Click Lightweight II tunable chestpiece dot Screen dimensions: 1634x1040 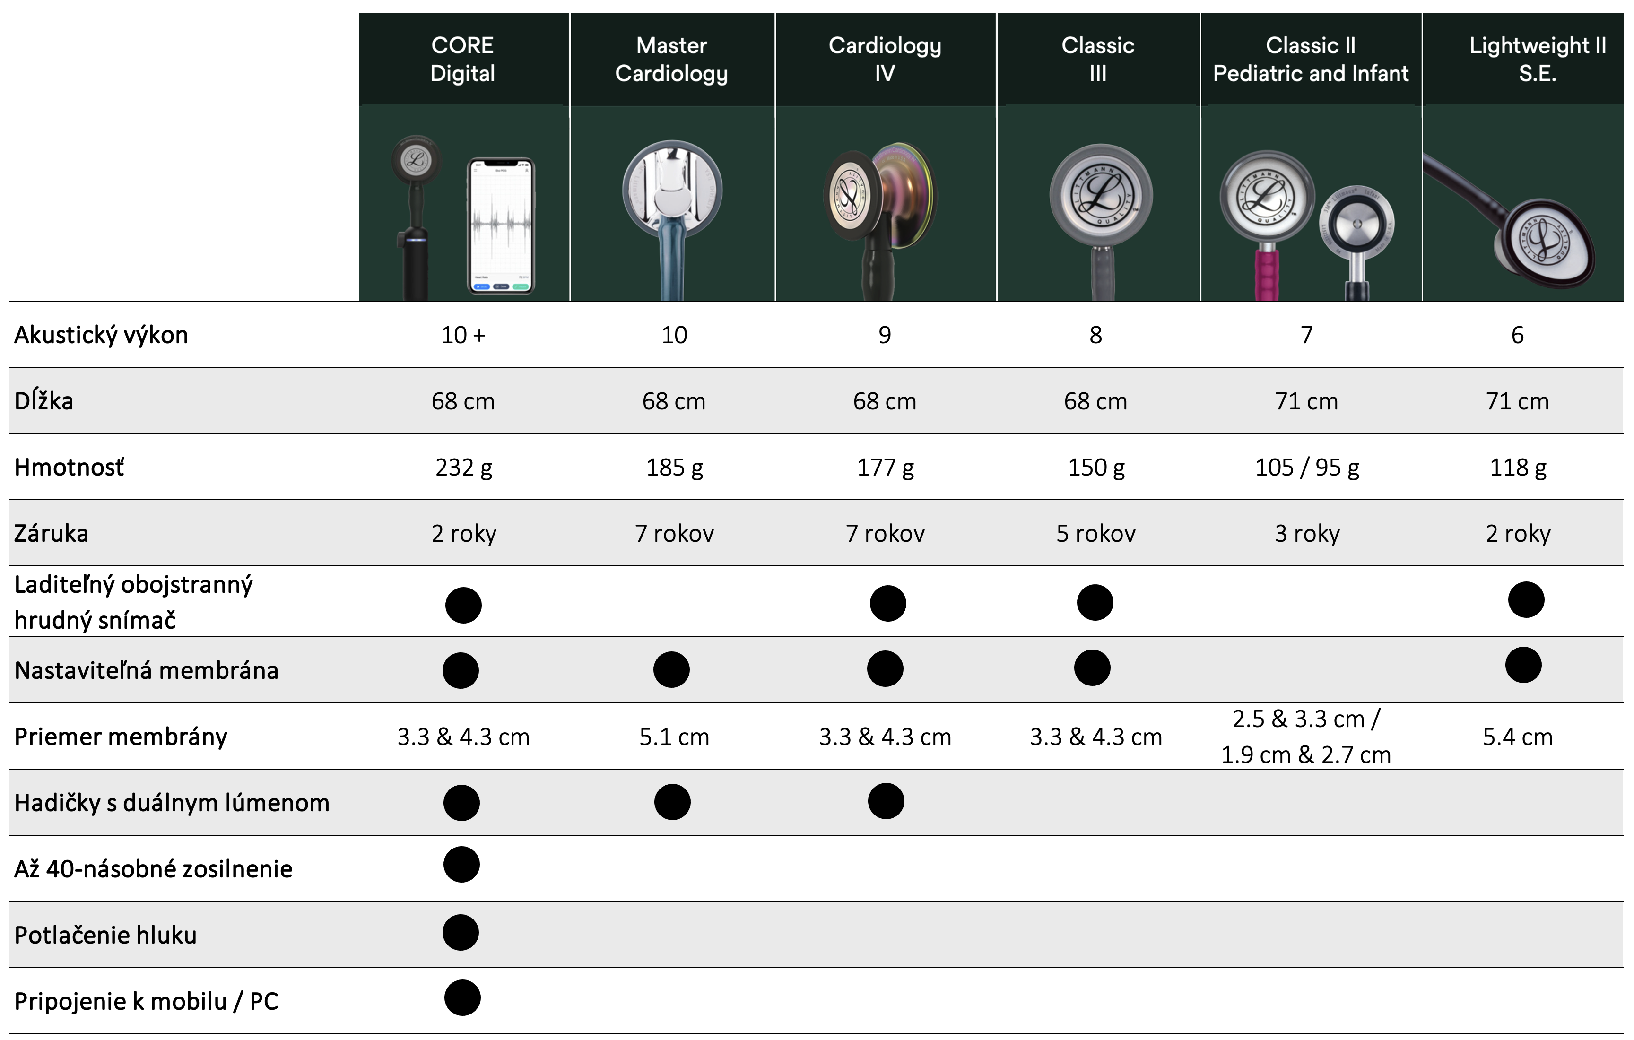pos(1526,600)
